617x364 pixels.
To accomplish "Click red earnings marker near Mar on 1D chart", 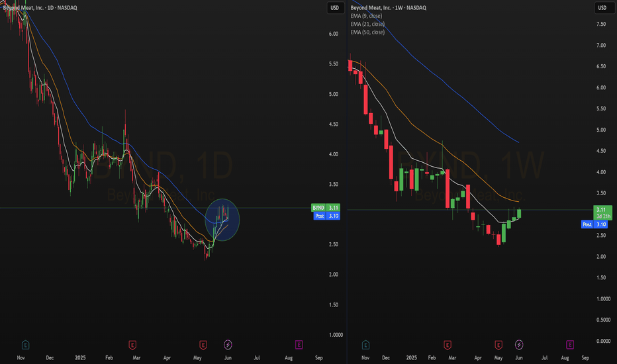I will pos(132,345).
